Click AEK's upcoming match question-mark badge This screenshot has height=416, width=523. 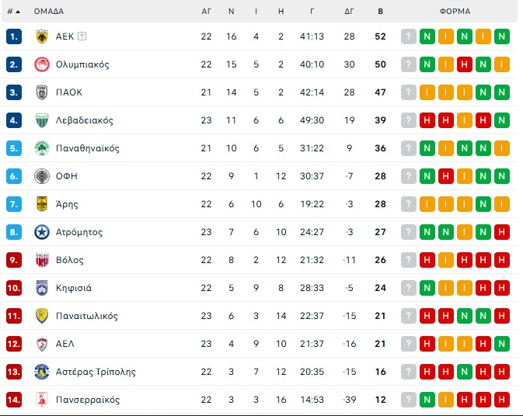(x=409, y=36)
